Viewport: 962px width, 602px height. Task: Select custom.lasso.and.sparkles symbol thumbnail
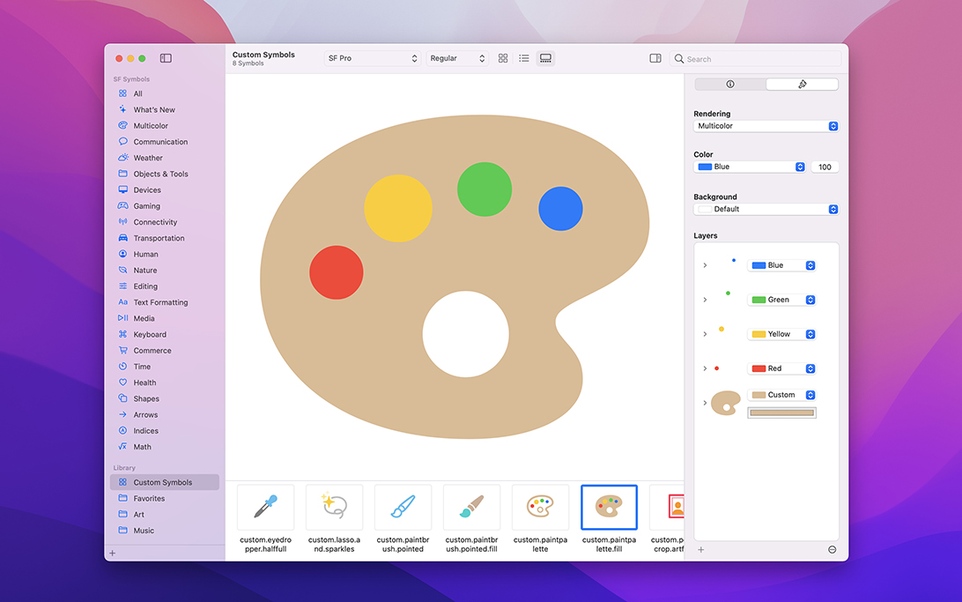tap(335, 508)
